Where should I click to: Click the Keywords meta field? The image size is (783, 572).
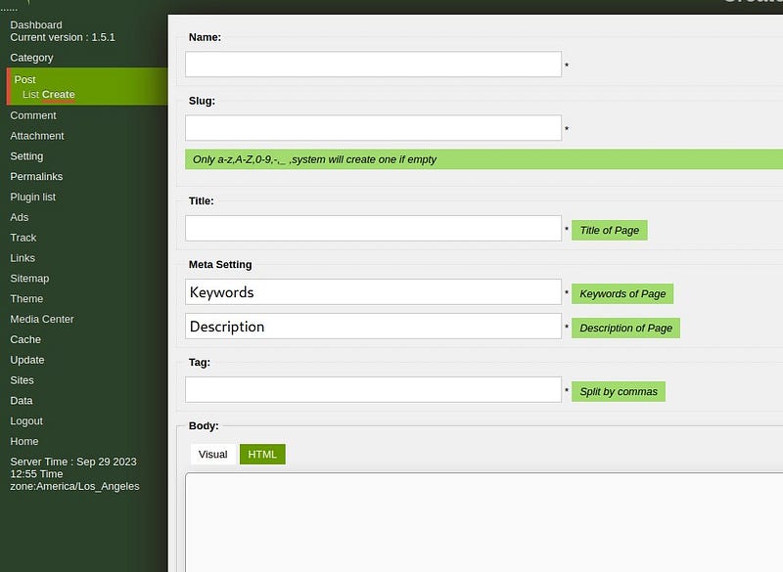373,292
